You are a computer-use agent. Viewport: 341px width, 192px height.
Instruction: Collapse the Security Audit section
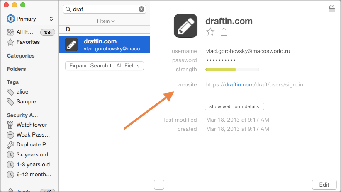(x=22, y=115)
